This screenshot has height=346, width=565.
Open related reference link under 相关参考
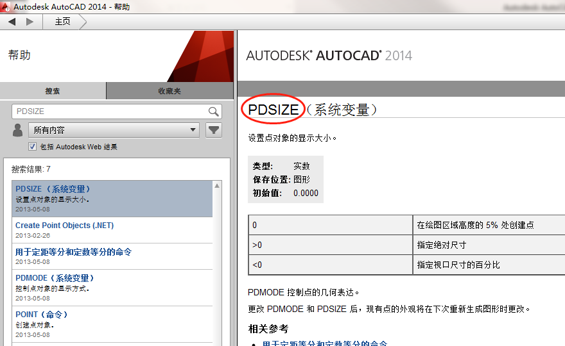click(x=324, y=343)
